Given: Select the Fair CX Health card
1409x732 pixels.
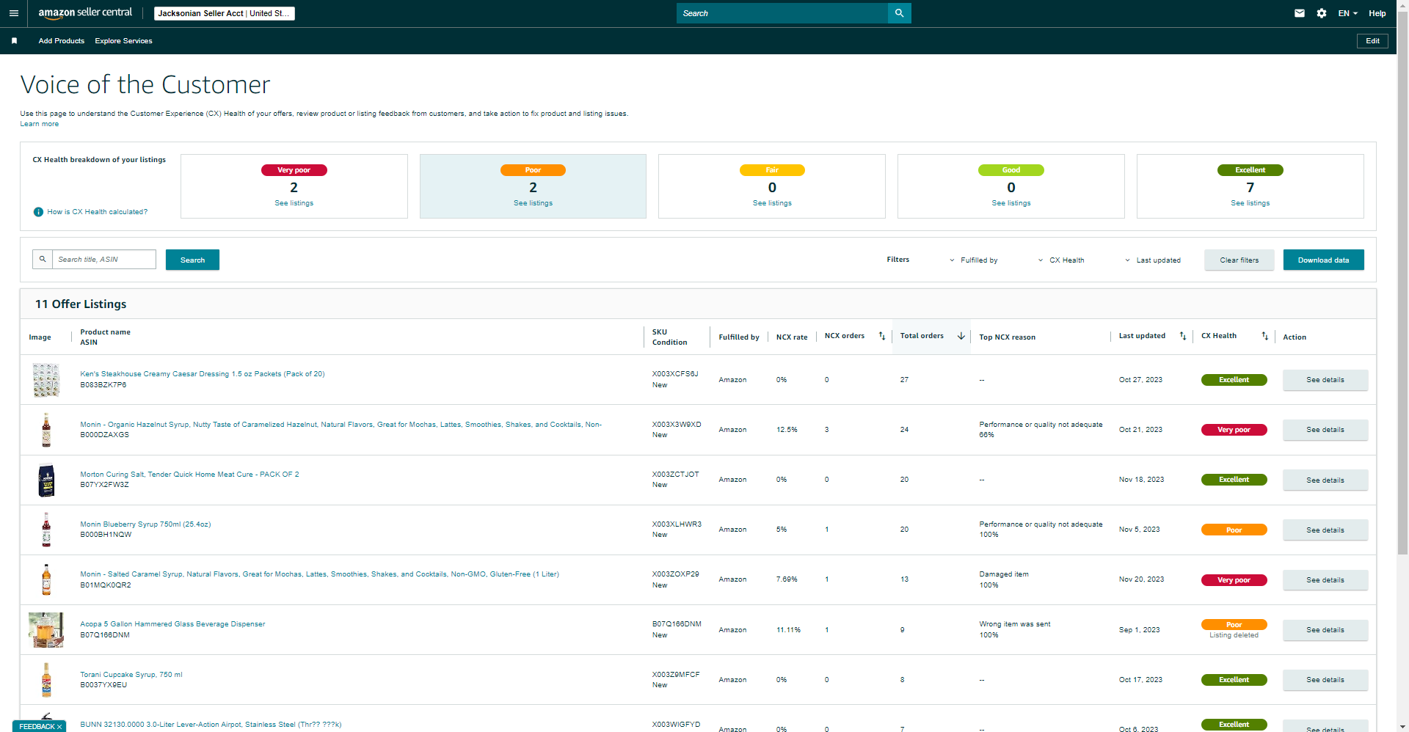Looking at the screenshot, I should pos(772,186).
